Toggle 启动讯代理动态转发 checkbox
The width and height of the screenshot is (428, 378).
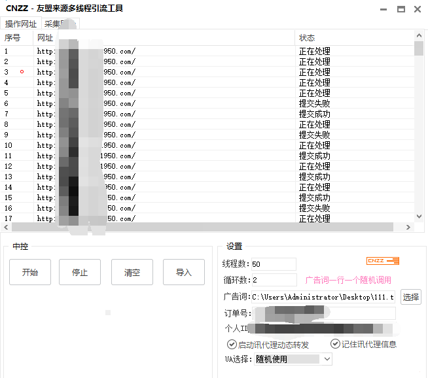pos(232,345)
